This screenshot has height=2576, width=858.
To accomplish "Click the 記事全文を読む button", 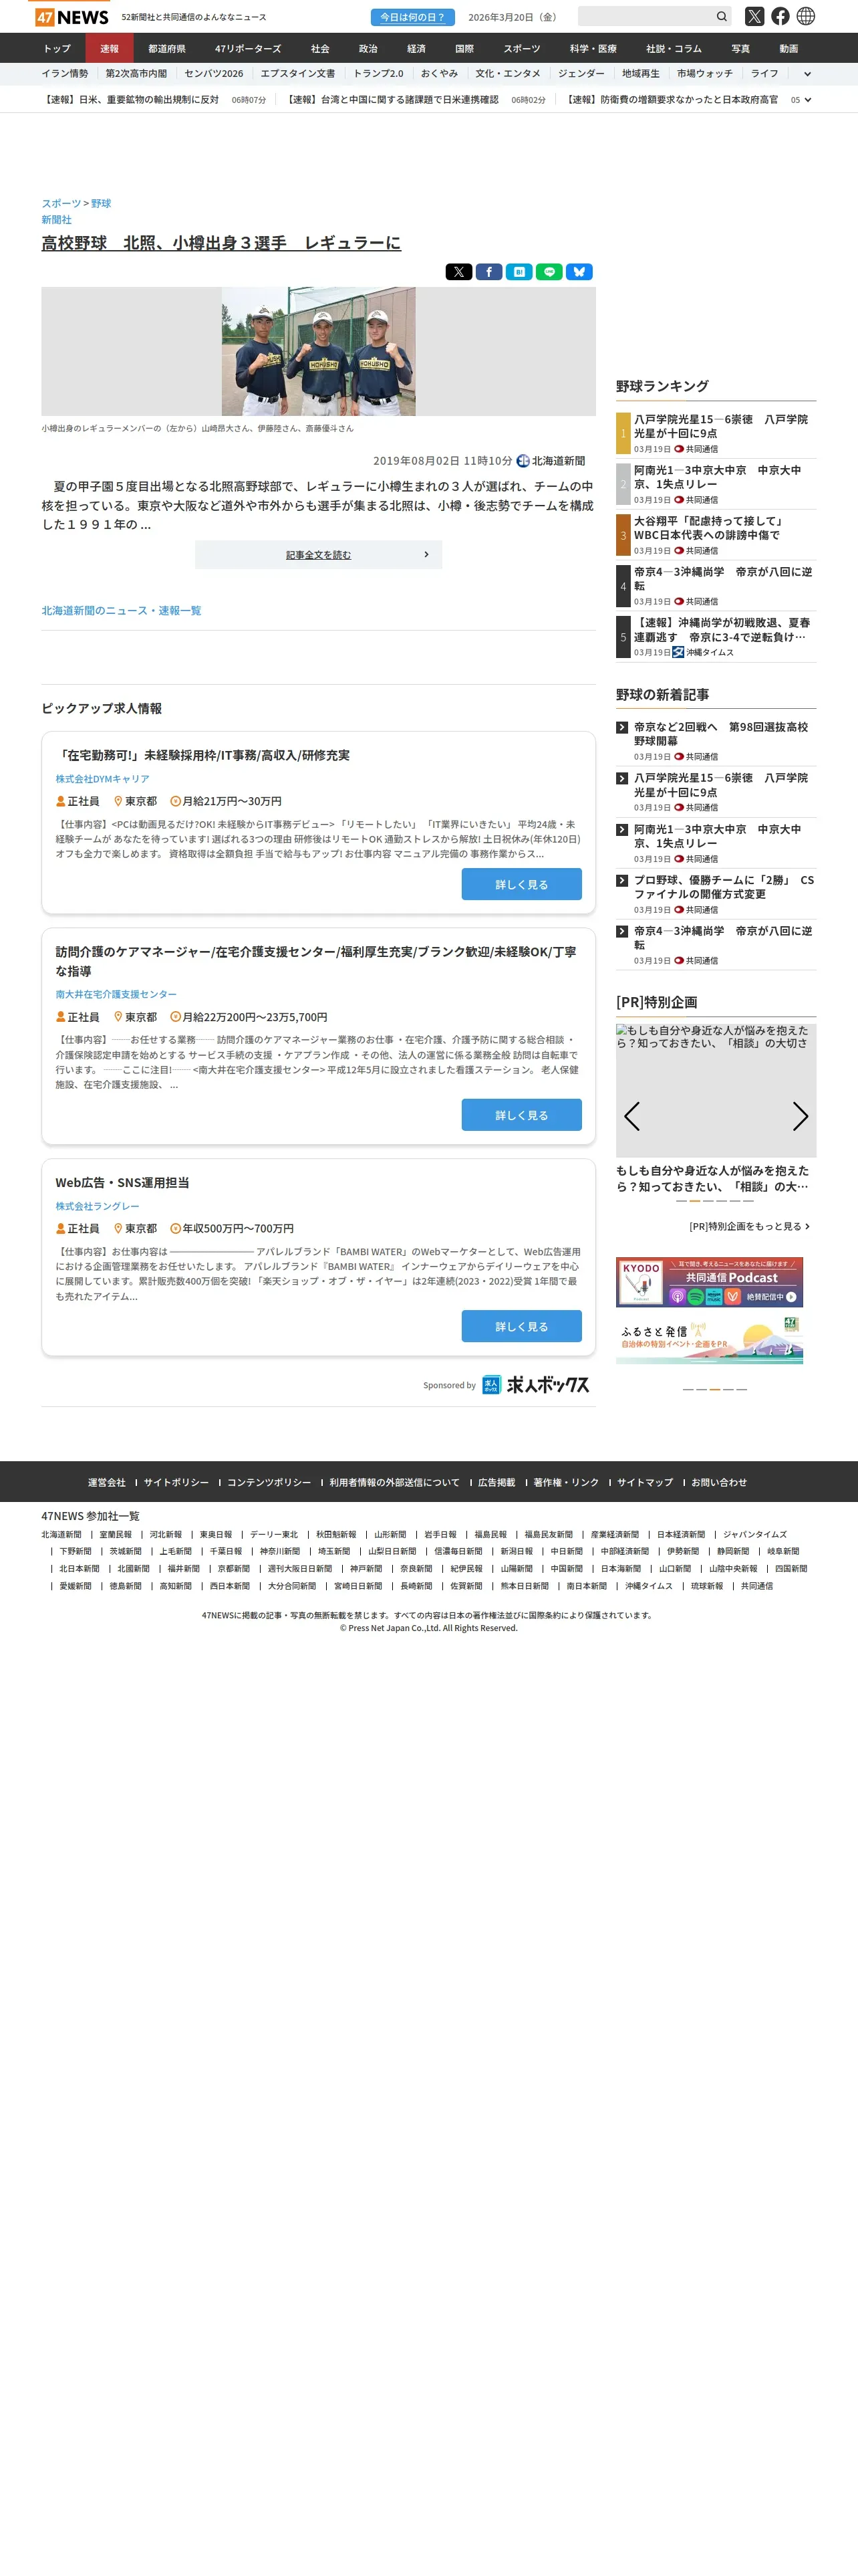I will point(319,555).
